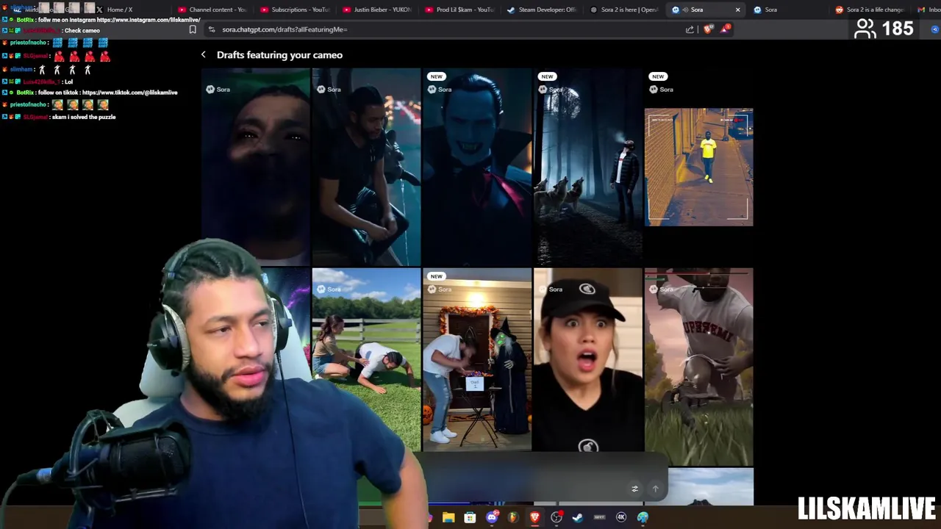This screenshot has width=941, height=529.
Task: Open FL Studio from the taskbar
Action: click(513, 517)
